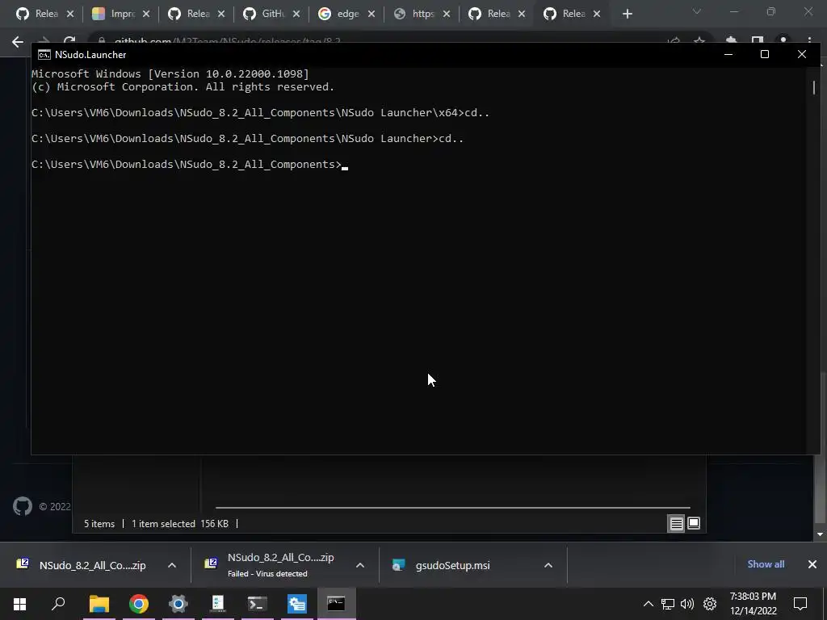Open the Windows Start menu
The width and height of the screenshot is (827, 620).
pos(19,604)
